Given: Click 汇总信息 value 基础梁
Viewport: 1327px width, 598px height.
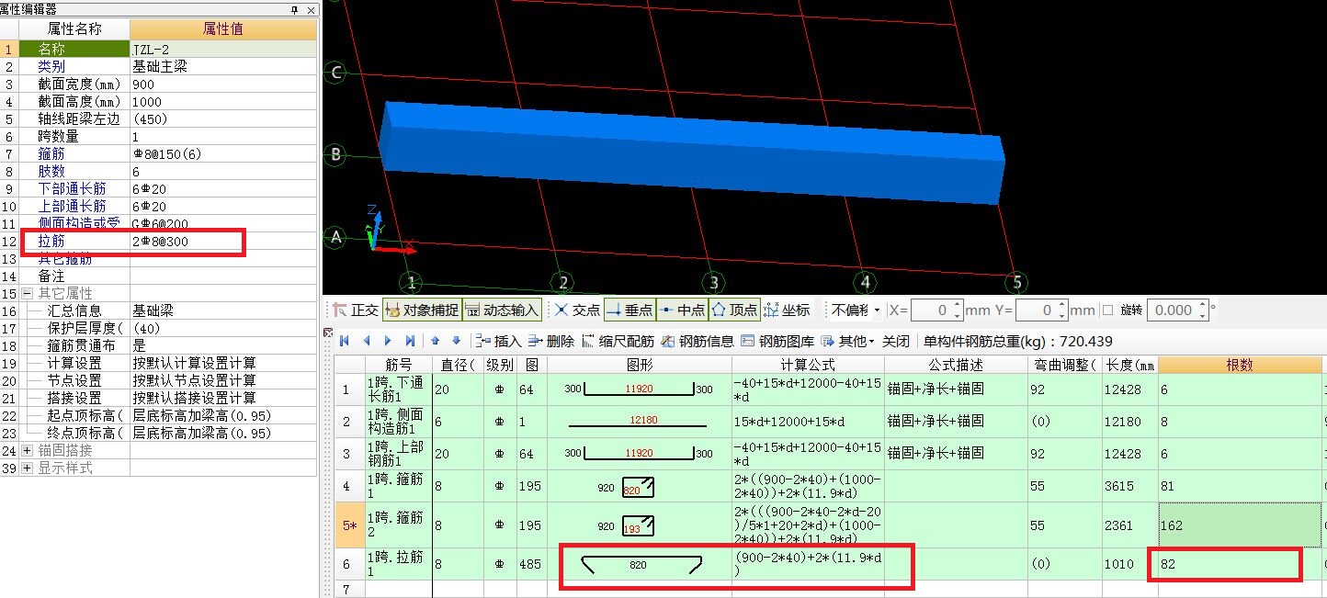Looking at the screenshot, I should (223, 310).
